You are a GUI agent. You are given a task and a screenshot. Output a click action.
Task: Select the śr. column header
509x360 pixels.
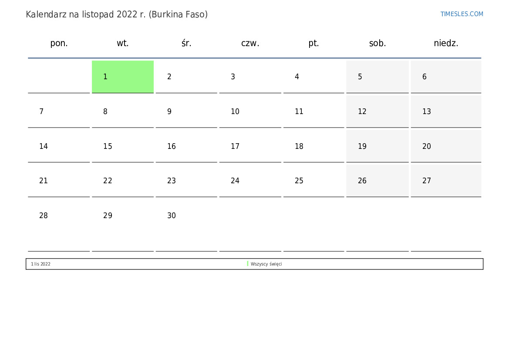(x=186, y=43)
